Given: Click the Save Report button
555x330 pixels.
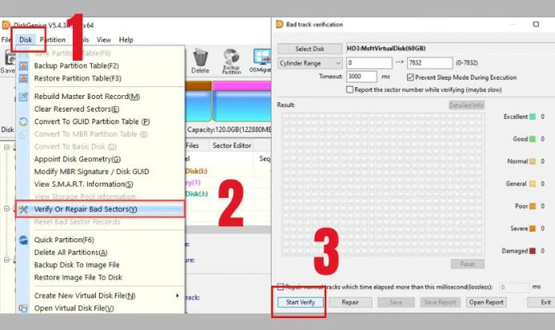Looking at the screenshot, I should click(x=440, y=302).
